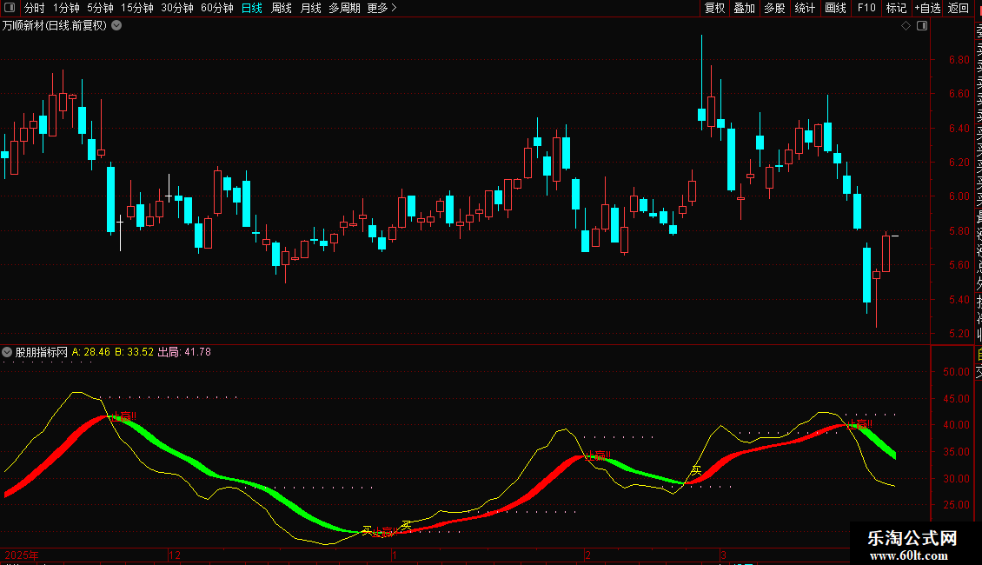Click the month 1 marker on timeline

(395, 555)
